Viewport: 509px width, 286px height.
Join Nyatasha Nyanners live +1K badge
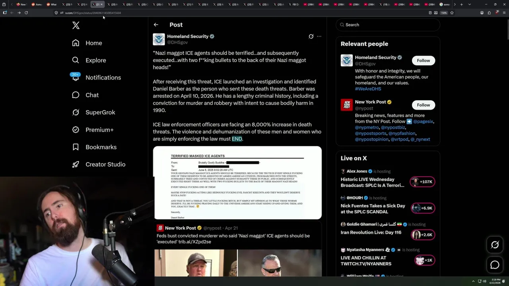point(424,260)
